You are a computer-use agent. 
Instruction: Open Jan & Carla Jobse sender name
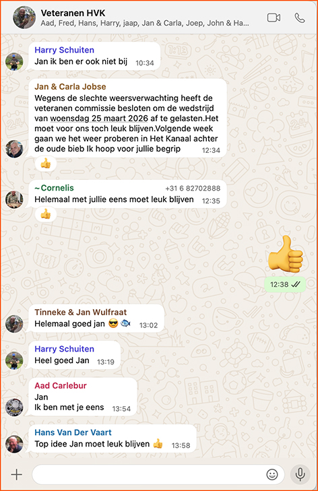tap(70, 87)
